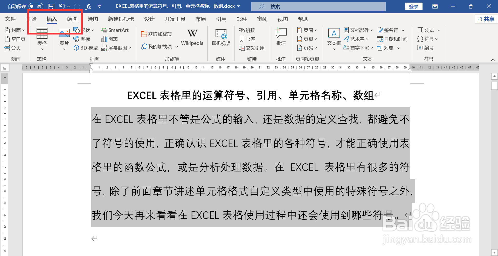The width and height of the screenshot is (498, 256).
Task: Click the 共享 share button
Action: [x=486, y=19]
